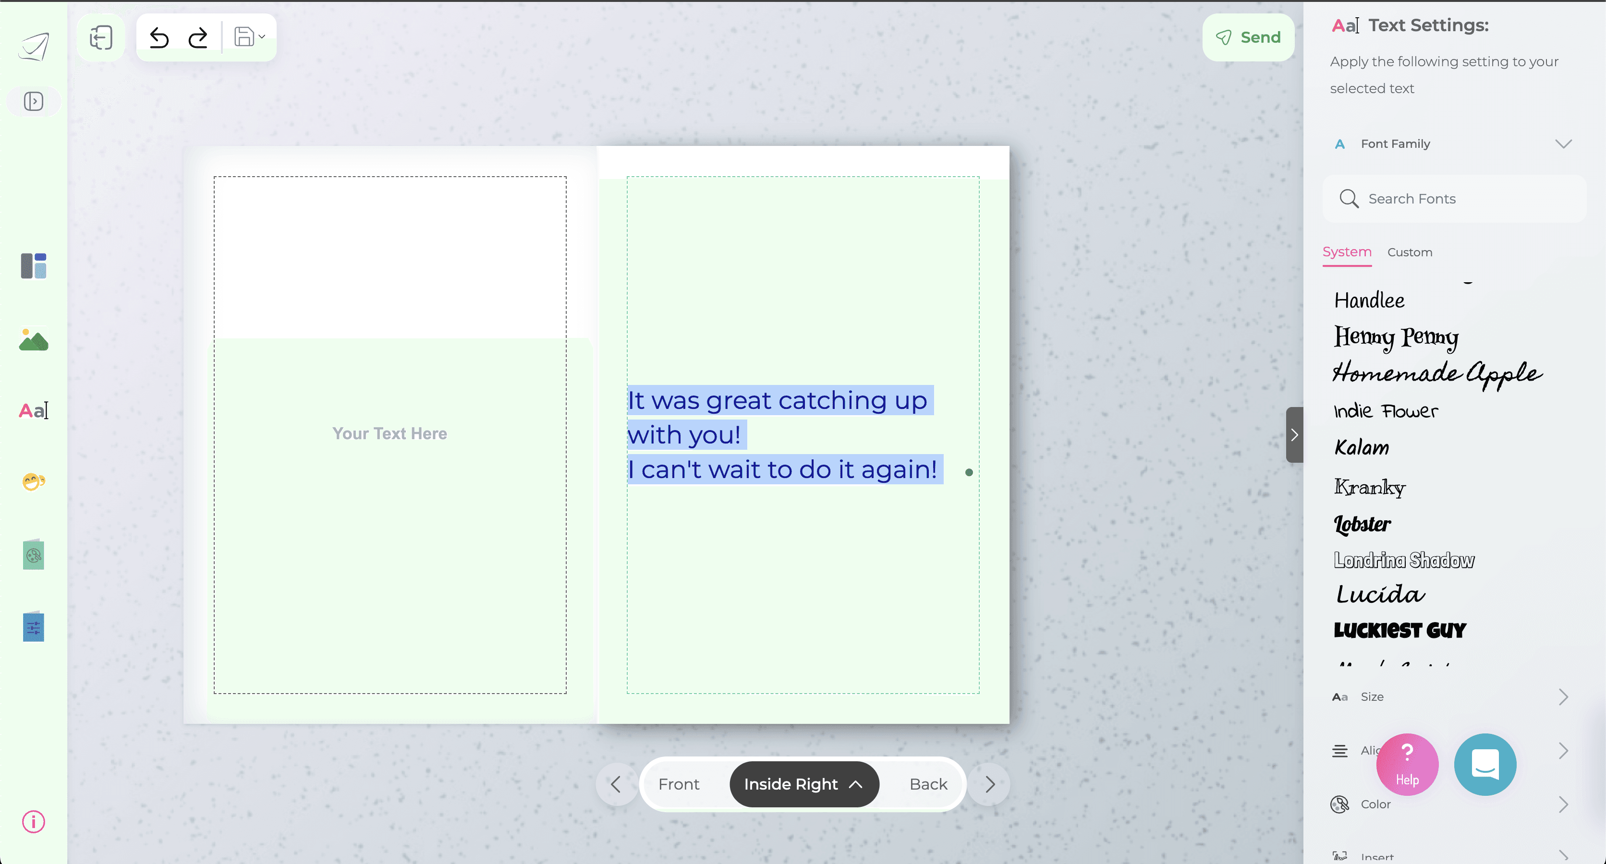Click the Search Fonts field
The image size is (1606, 864).
point(1453,199)
